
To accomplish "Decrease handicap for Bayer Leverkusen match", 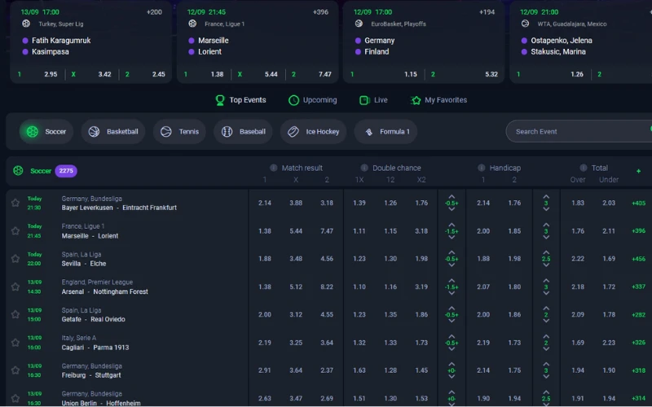I will (x=452, y=209).
